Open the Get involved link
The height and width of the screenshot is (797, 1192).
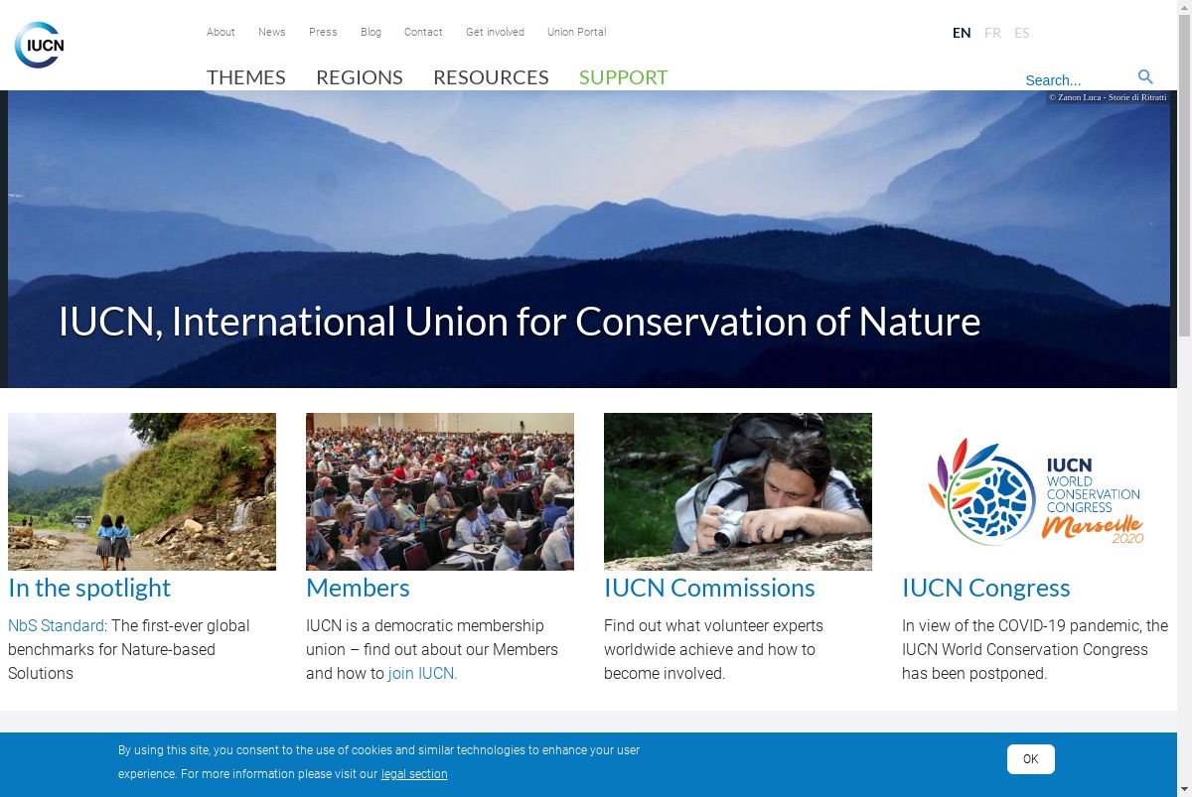point(495,32)
